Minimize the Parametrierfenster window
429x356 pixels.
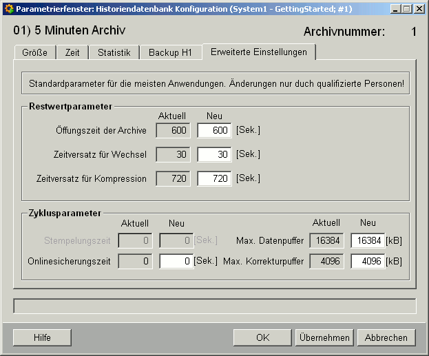coord(393,9)
